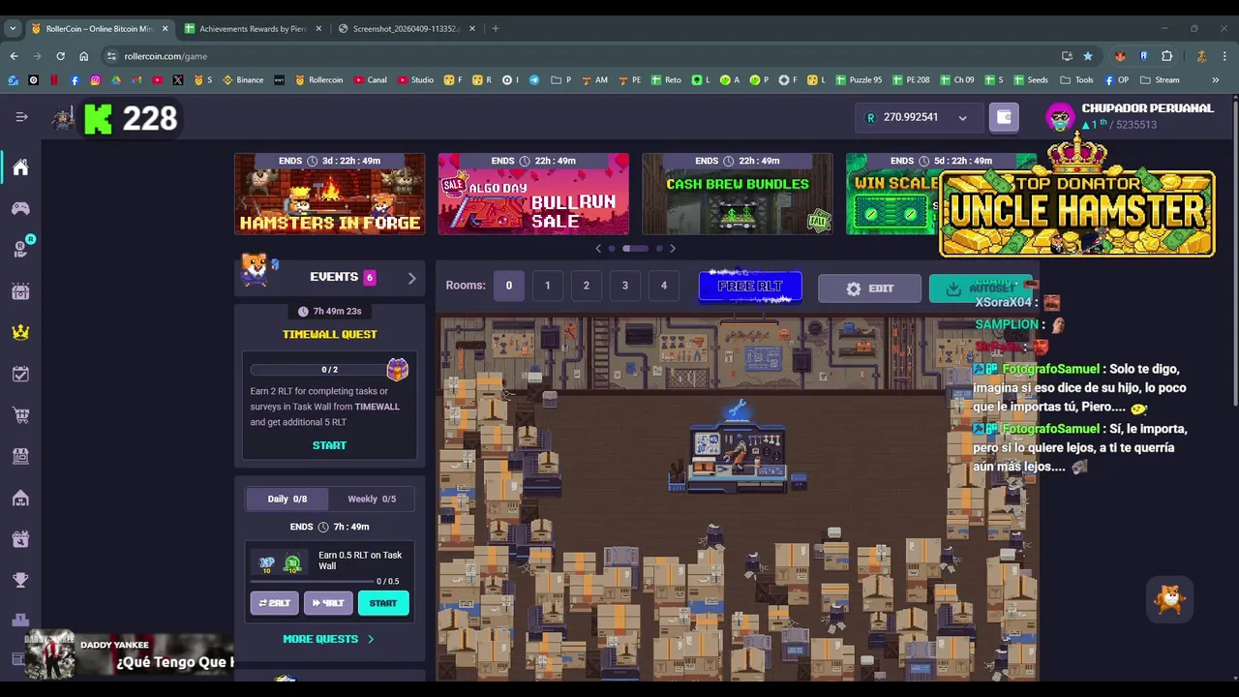Open the Crown season pass sidebar icon
Screen dimensions: 1239x697
coord(20,332)
